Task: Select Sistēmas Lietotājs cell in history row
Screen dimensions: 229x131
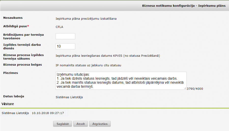Action: click(x=15, y=113)
